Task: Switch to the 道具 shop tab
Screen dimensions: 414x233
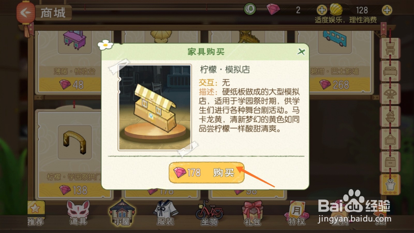Action: click(78, 214)
